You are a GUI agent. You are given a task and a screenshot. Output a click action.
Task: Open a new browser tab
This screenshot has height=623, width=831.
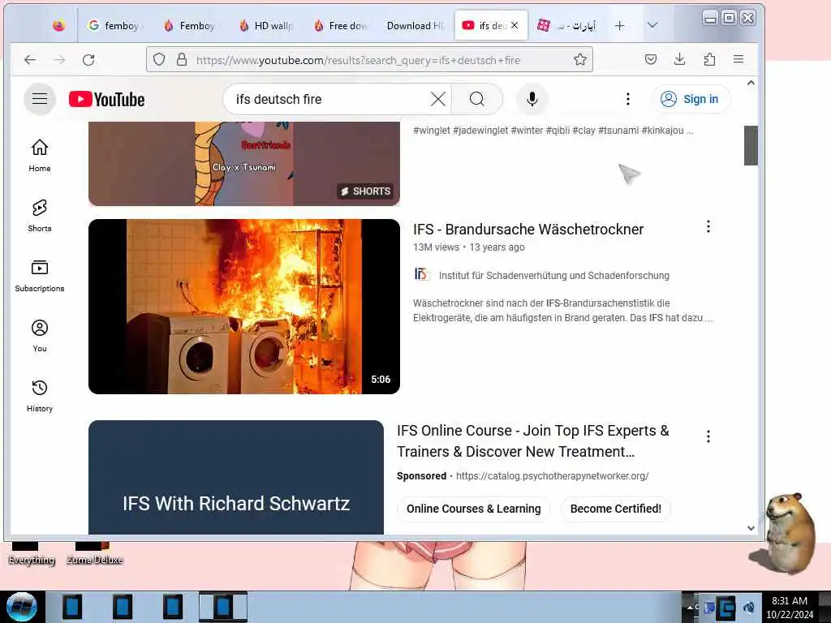pos(619,25)
